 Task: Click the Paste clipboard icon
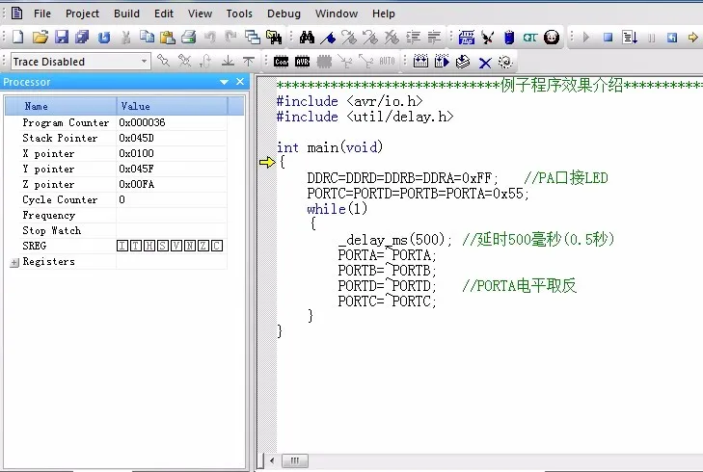[x=168, y=38]
